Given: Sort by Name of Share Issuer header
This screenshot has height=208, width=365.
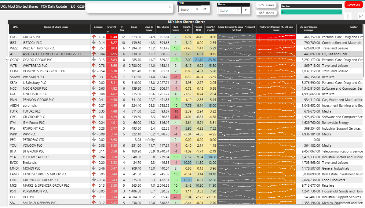Looking at the screenshot, I should (56, 28).
